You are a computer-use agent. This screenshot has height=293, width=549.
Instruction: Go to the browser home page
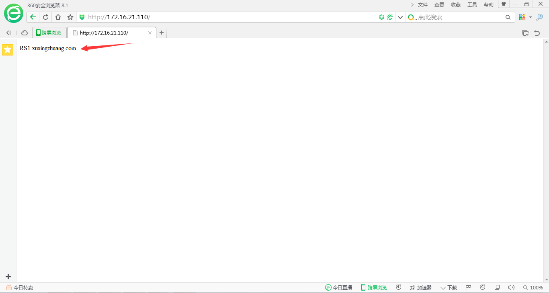pyautogui.click(x=58, y=17)
